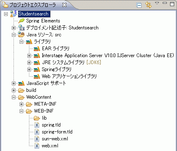Expand JavaScript サポート node
This screenshot has height=151, width=177.
click(x=13, y=84)
